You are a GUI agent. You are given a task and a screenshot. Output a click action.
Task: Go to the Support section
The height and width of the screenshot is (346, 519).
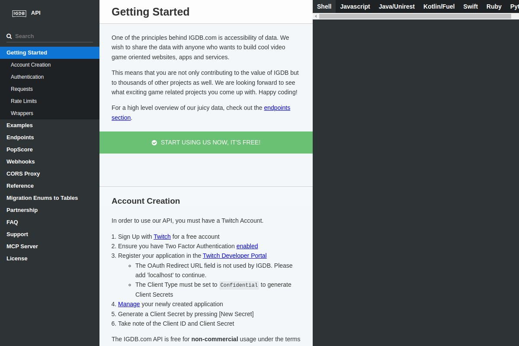coord(50,234)
